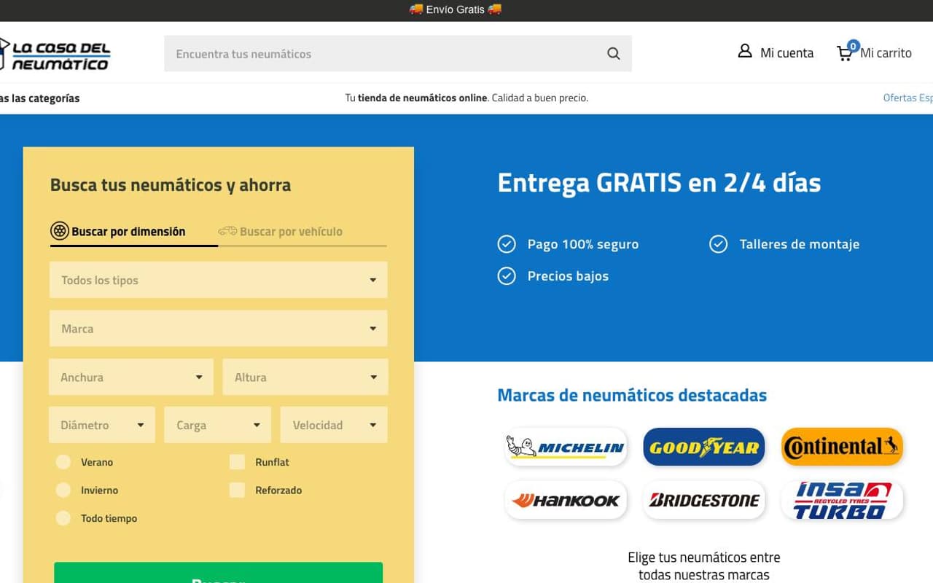933x583 pixels.
Task: Click the Busca tus neumáticos y ahorra heading
Action: (x=171, y=184)
